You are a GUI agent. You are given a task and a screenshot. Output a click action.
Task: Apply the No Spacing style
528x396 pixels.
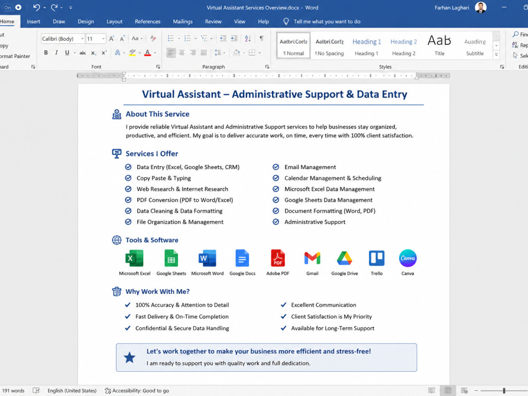tap(329, 47)
